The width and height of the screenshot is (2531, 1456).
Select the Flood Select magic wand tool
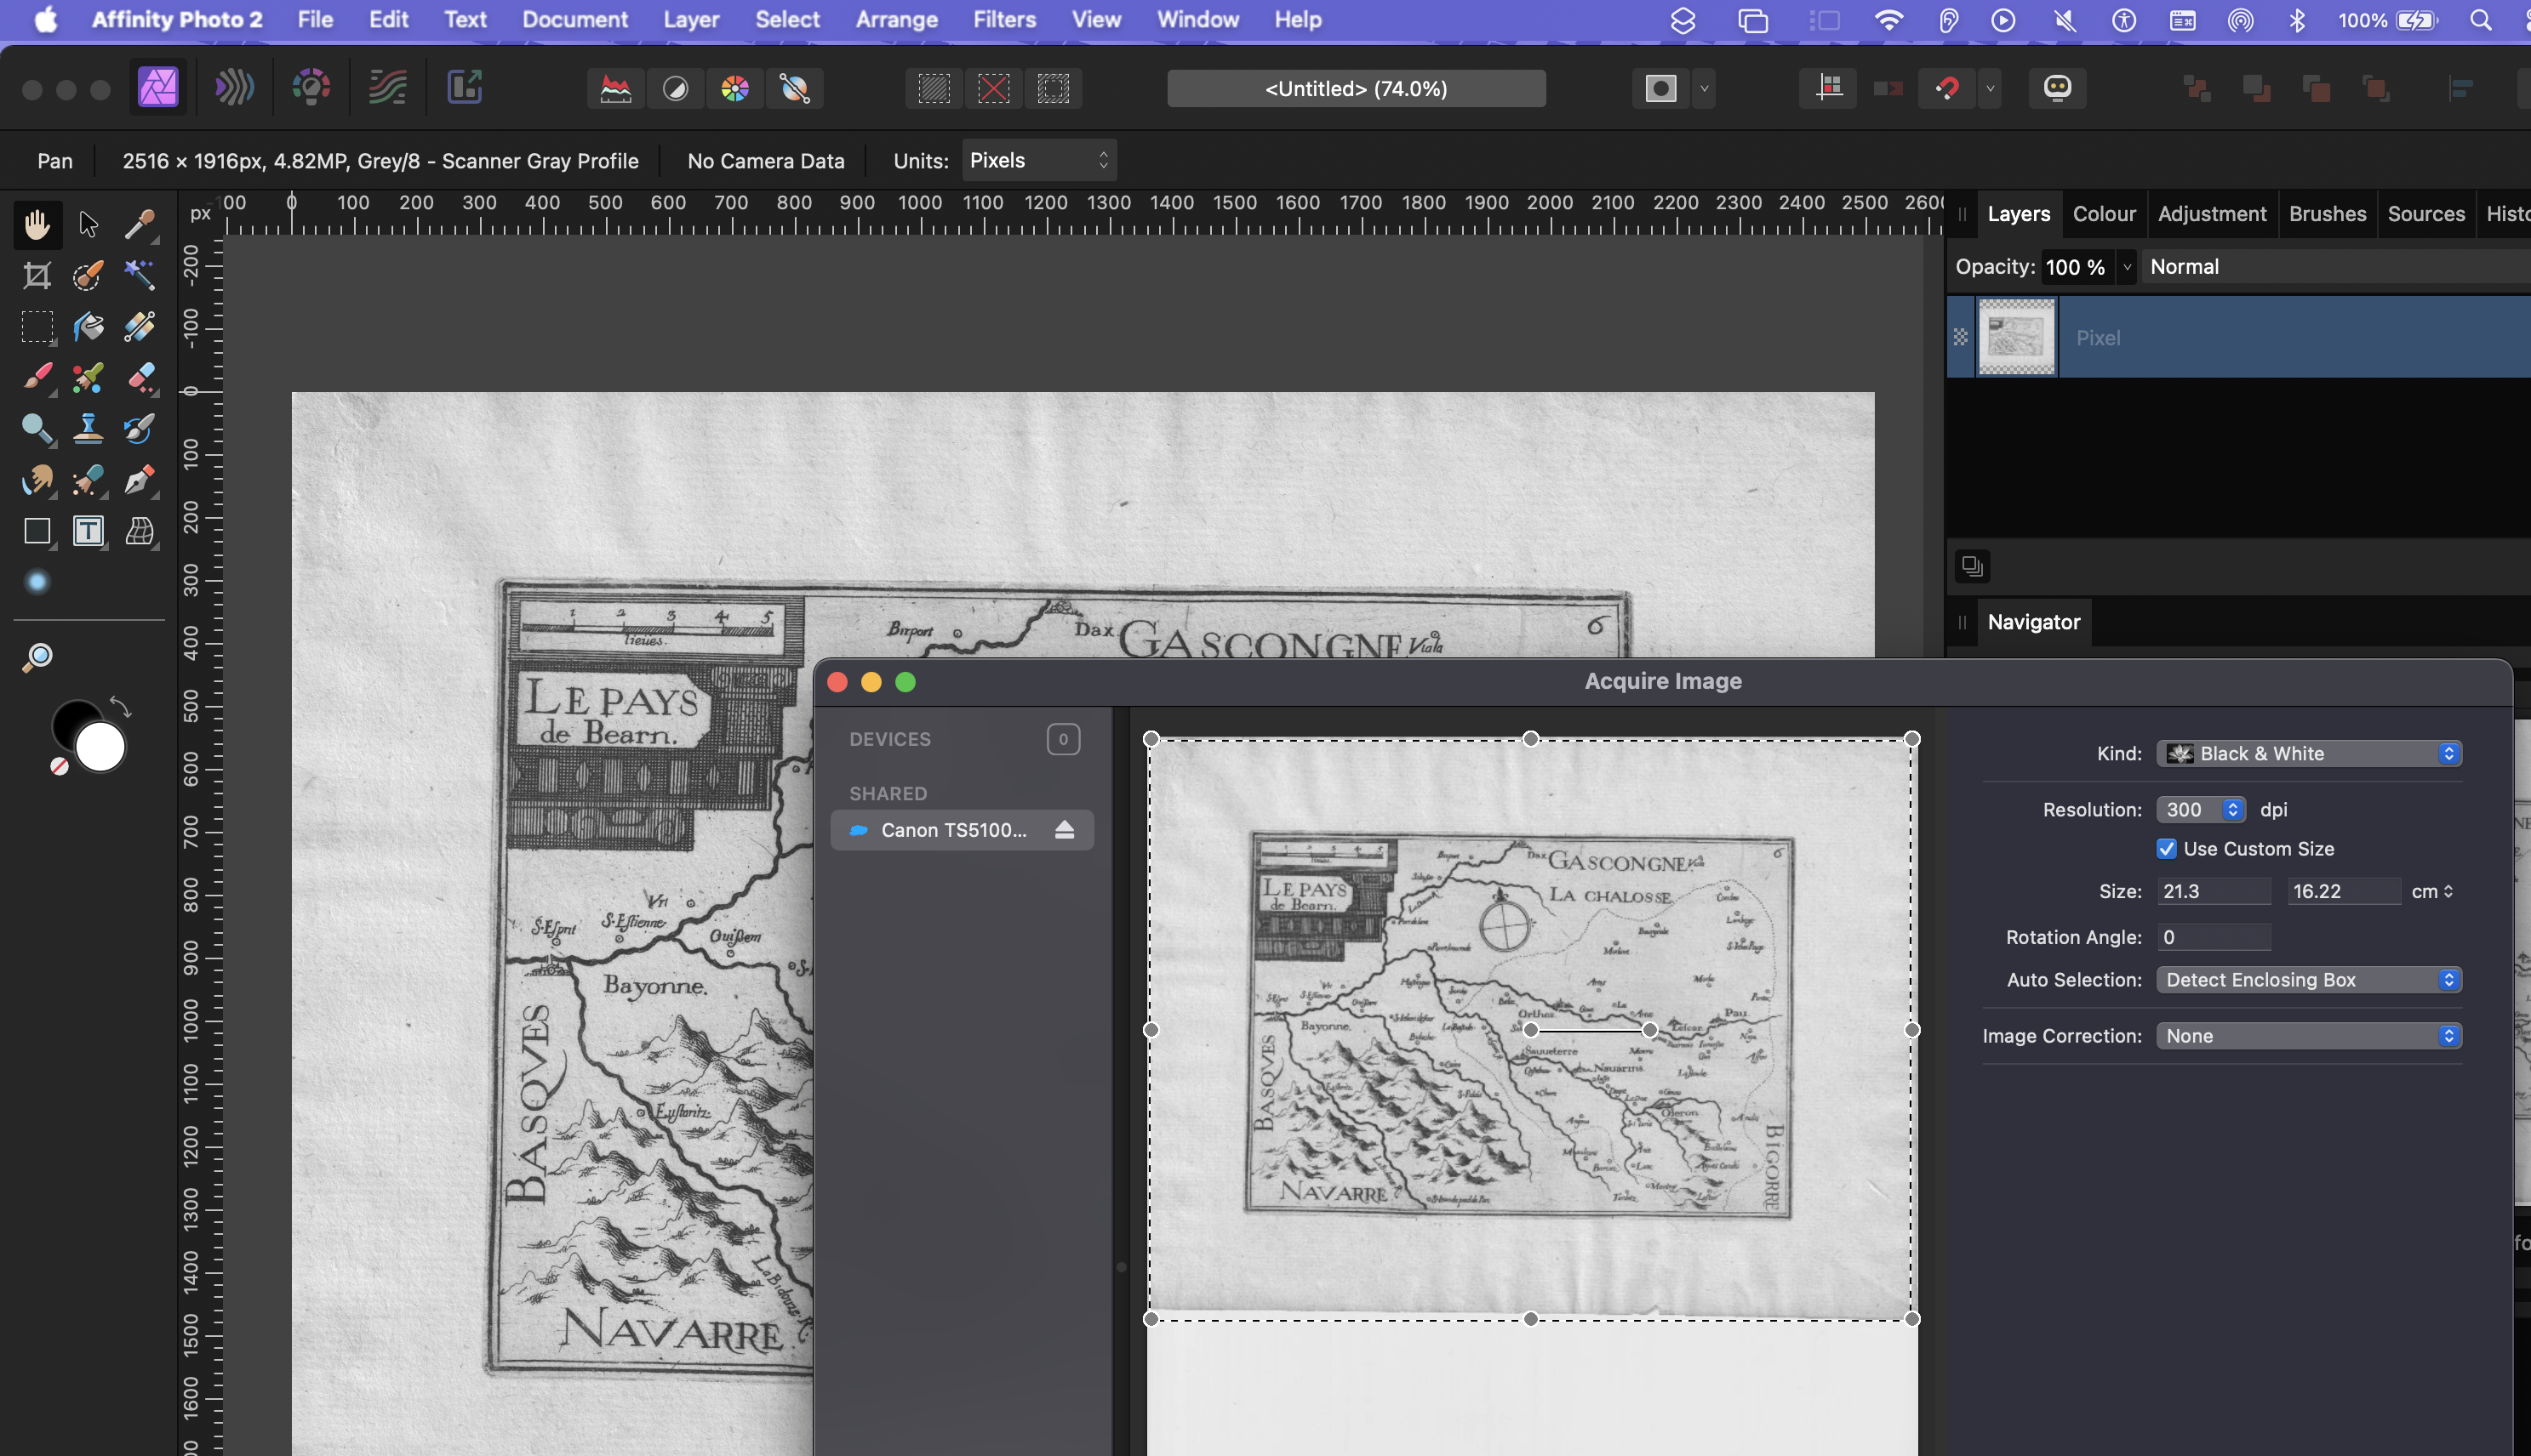click(139, 275)
